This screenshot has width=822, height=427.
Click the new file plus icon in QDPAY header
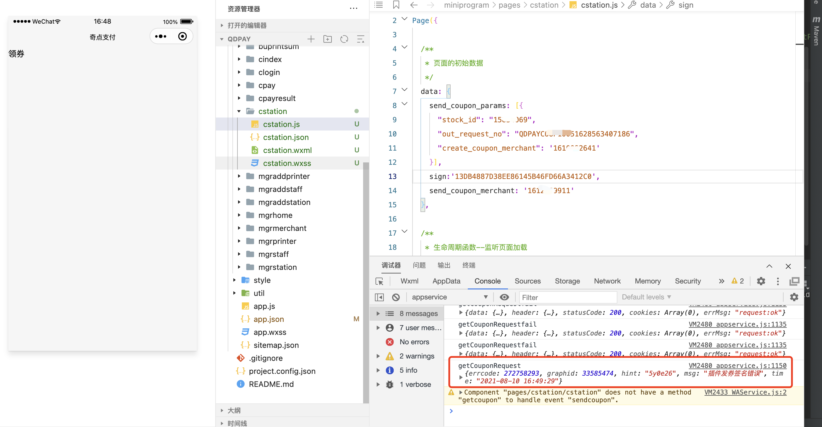[311, 39]
